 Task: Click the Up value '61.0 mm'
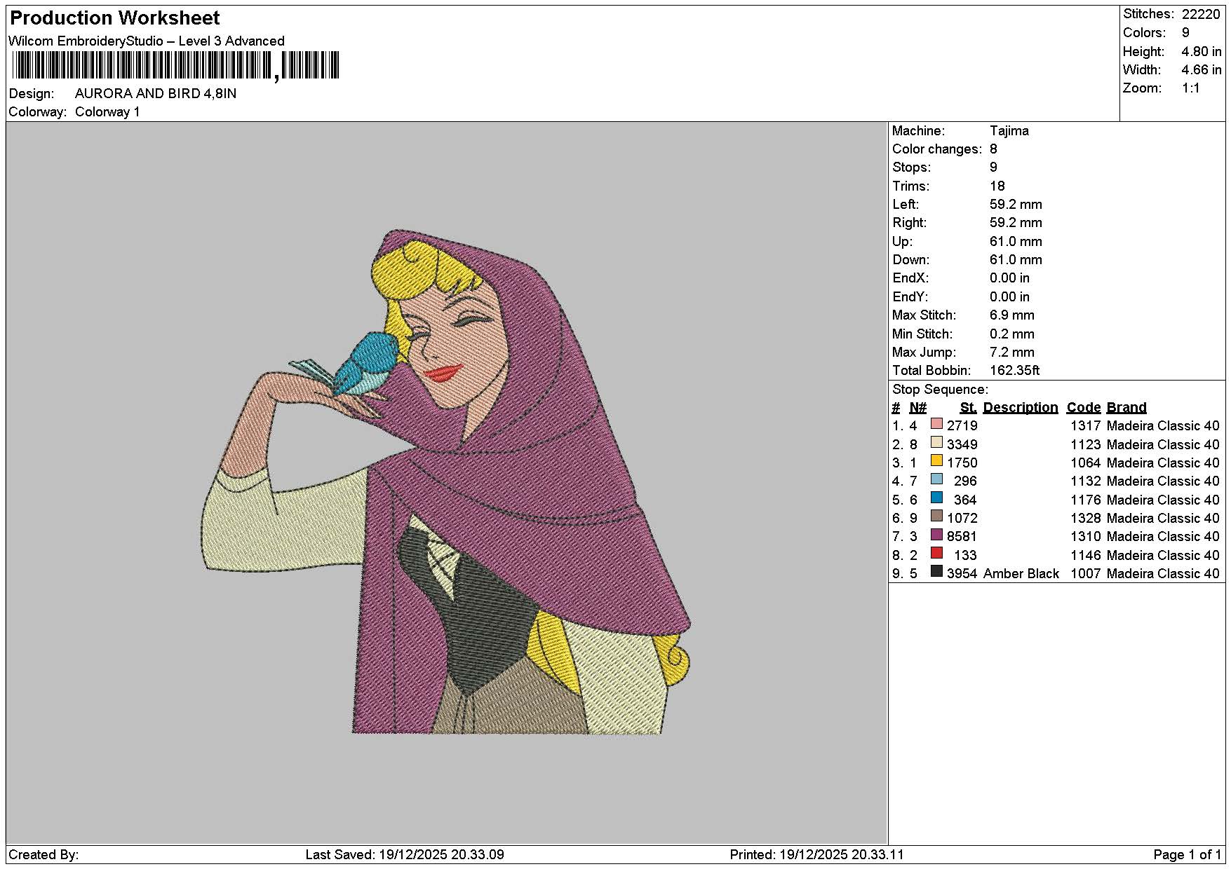point(1016,242)
